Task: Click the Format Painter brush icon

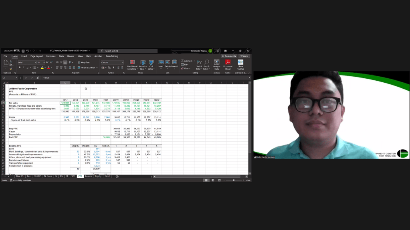Action: point(11,69)
